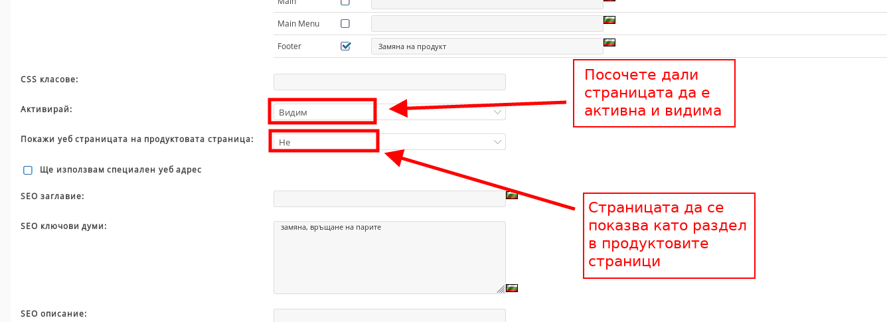The width and height of the screenshot is (887, 322).
Task: Open the Активирай dropdown showing Видим
Action: 389,112
